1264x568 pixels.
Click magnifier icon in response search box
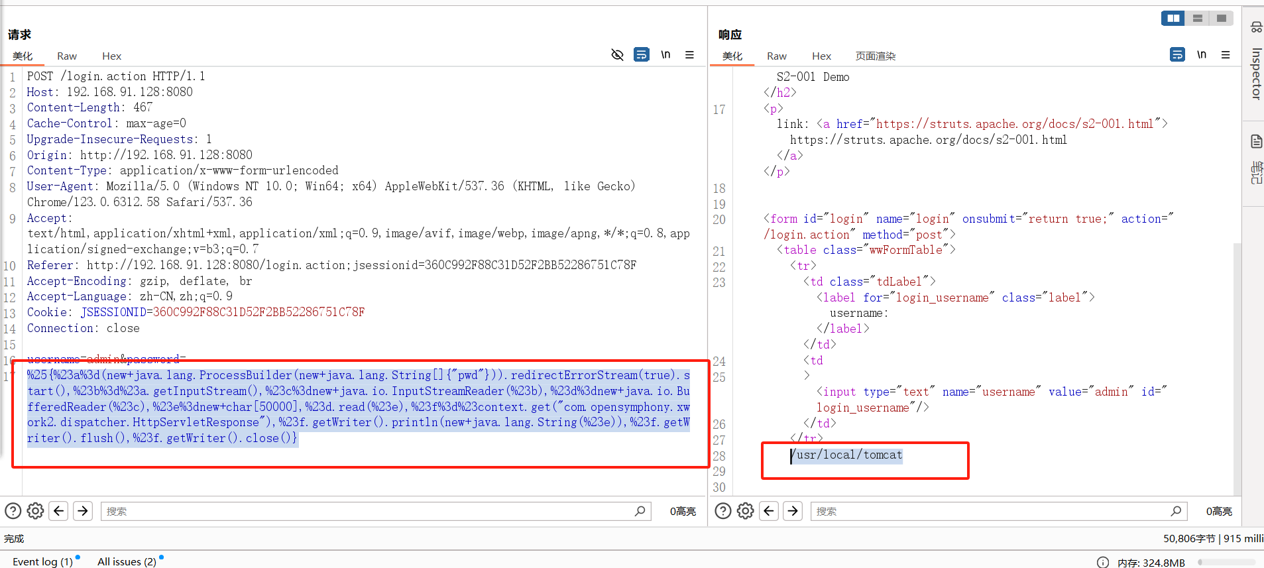pos(1177,511)
